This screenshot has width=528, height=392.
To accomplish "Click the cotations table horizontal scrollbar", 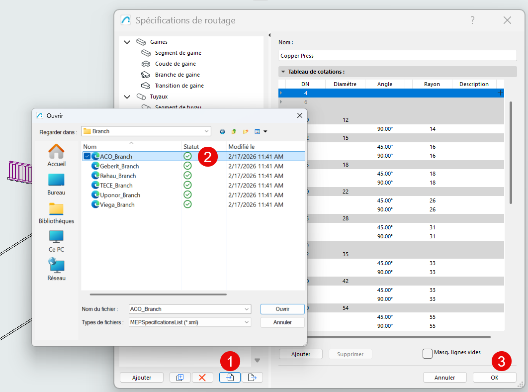I will pos(399,337).
